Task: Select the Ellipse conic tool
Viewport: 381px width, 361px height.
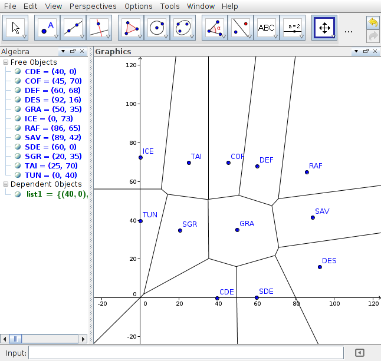Action: 183,28
